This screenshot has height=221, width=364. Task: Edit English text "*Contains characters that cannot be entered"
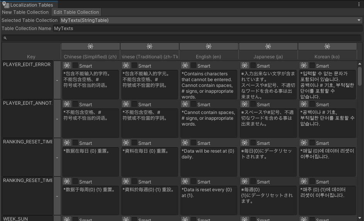(x=209, y=85)
